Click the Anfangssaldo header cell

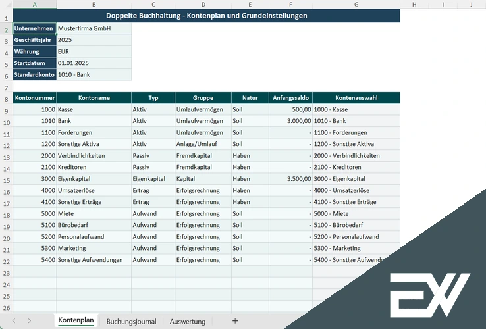[290, 98]
